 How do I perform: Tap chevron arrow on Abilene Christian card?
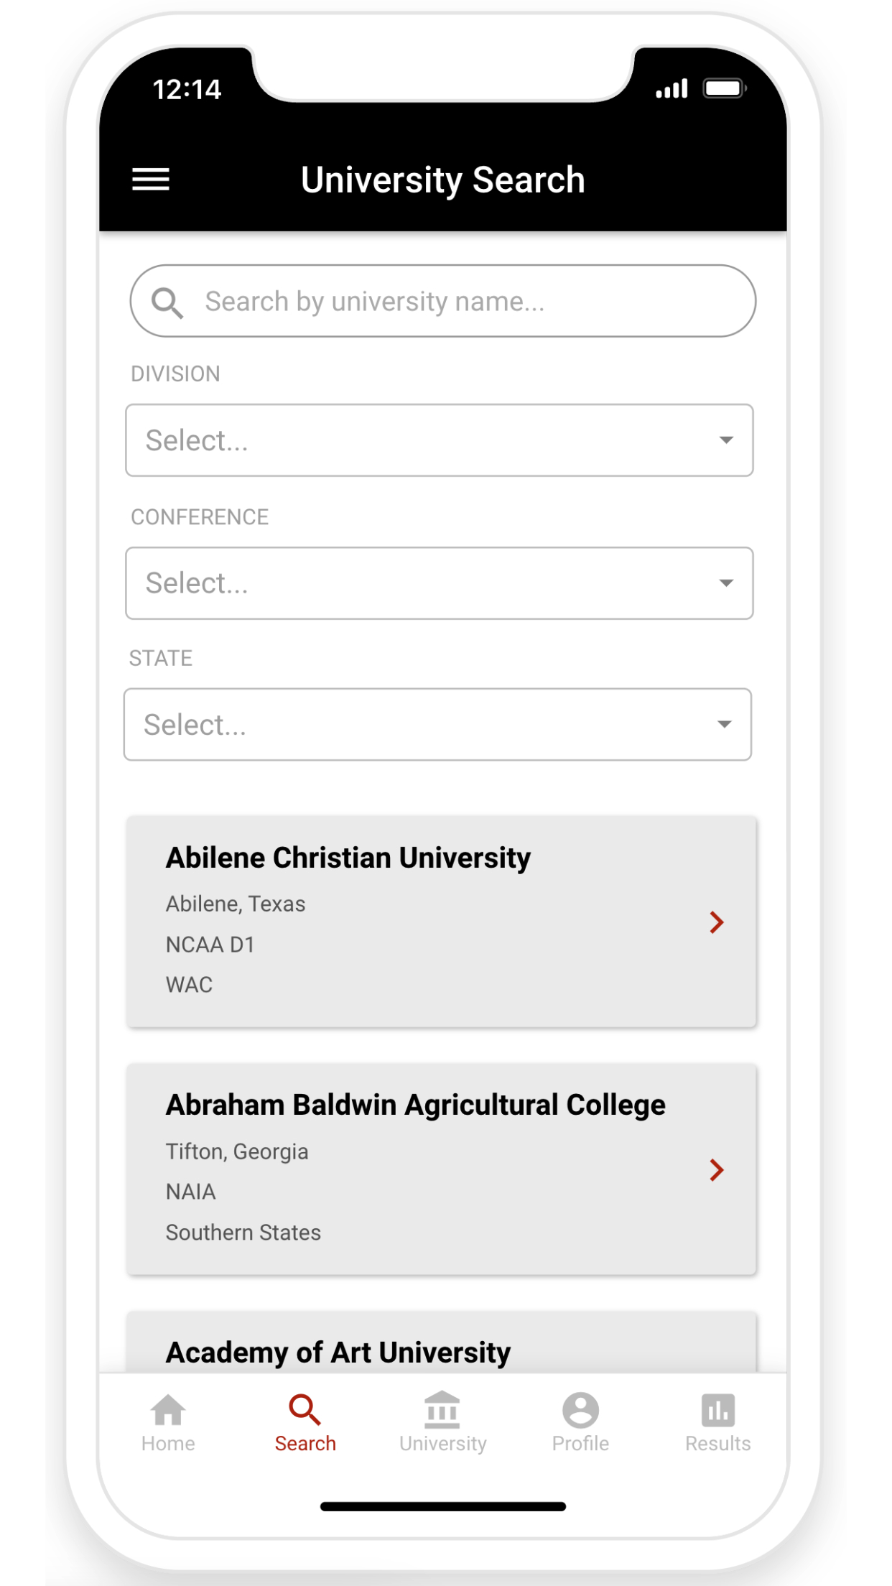(x=716, y=922)
